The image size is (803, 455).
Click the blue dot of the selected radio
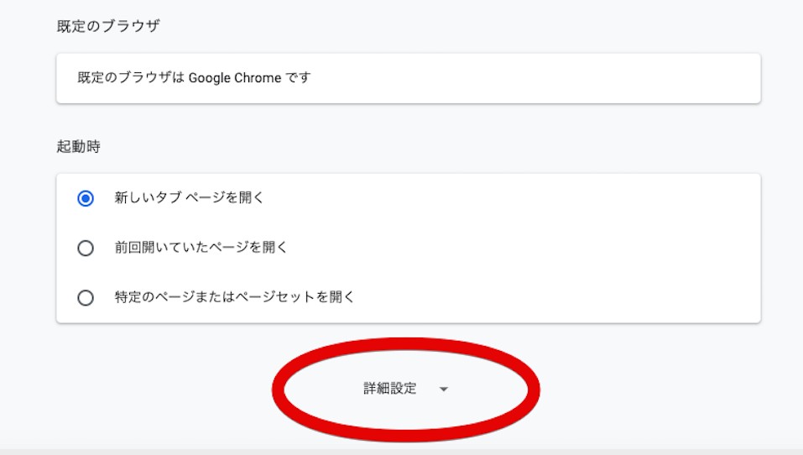pyautogui.click(x=85, y=199)
